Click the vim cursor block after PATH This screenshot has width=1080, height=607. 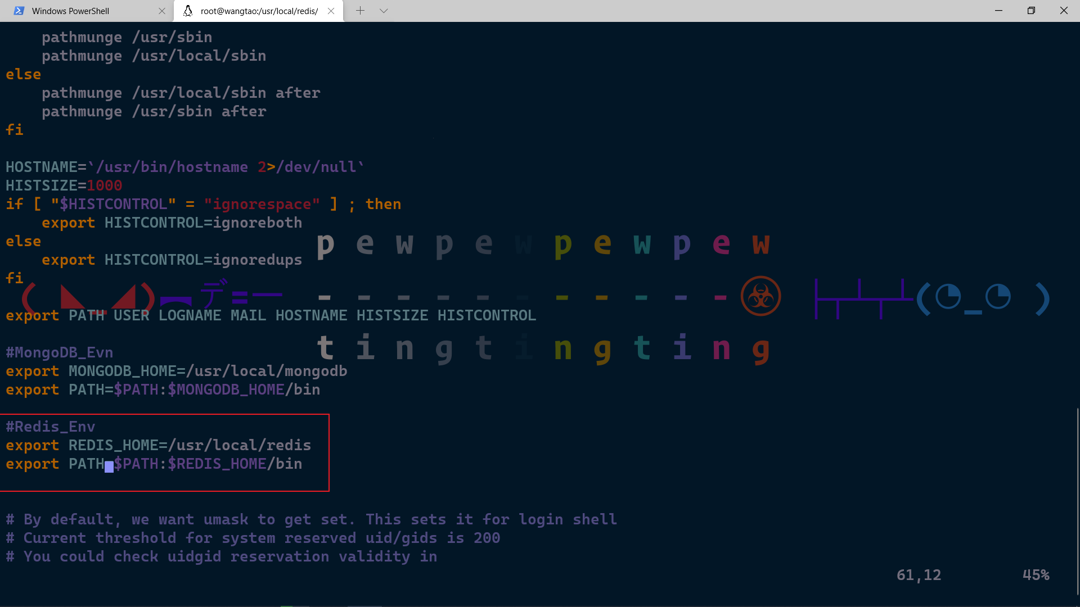click(109, 465)
